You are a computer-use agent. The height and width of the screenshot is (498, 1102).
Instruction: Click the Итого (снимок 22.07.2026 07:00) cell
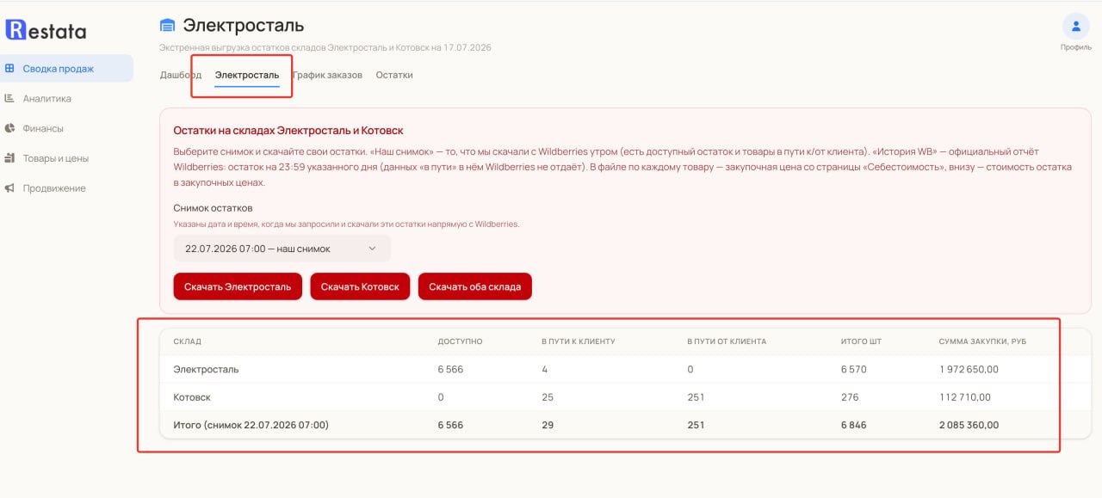point(251,425)
